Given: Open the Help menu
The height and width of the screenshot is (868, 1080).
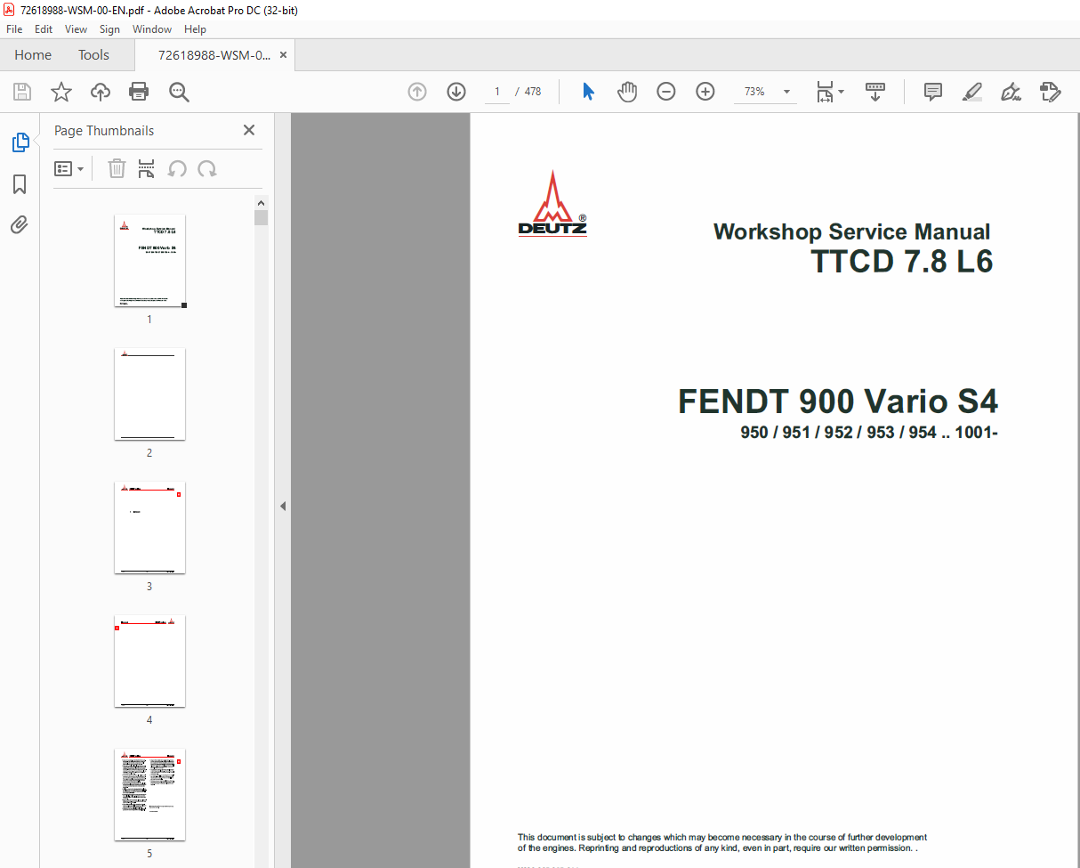Looking at the screenshot, I should pyautogui.click(x=195, y=29).
